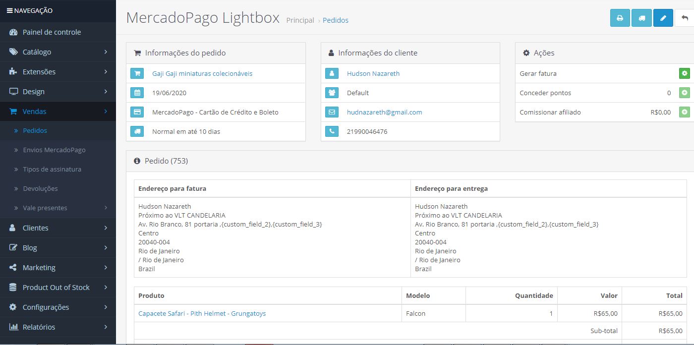Viewport: 694px width, 345px height.
Task: Open Devoluções submenu item
Action: pos(40,189)
